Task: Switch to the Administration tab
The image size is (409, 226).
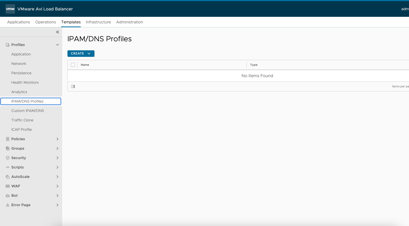Action: tap(130, 22)
